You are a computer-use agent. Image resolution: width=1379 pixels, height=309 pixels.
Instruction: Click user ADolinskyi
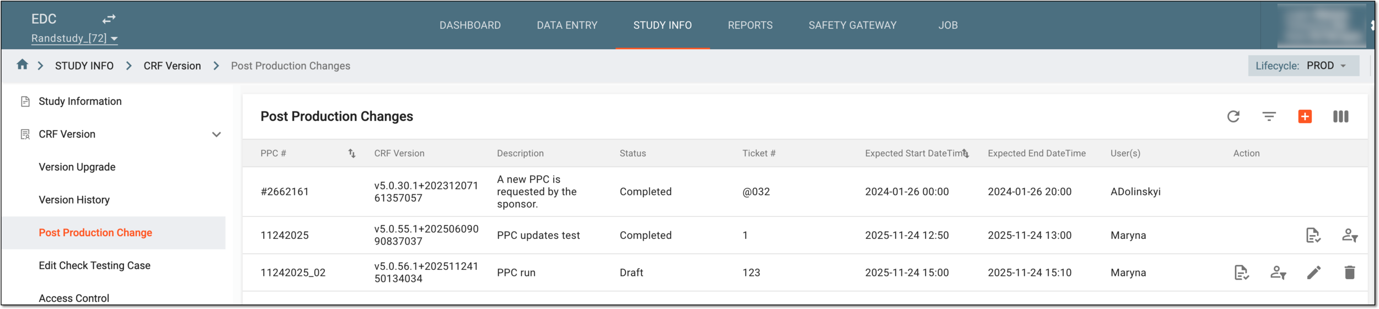click(x=1135, y=192)
